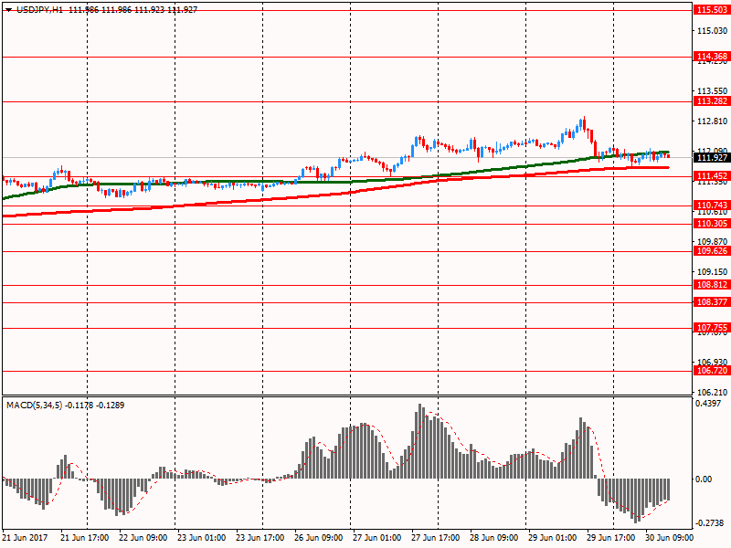Screen dimensions: 731x548
Task: Click the 22 Jun 09:00 time label
Action: pos(143,538)
